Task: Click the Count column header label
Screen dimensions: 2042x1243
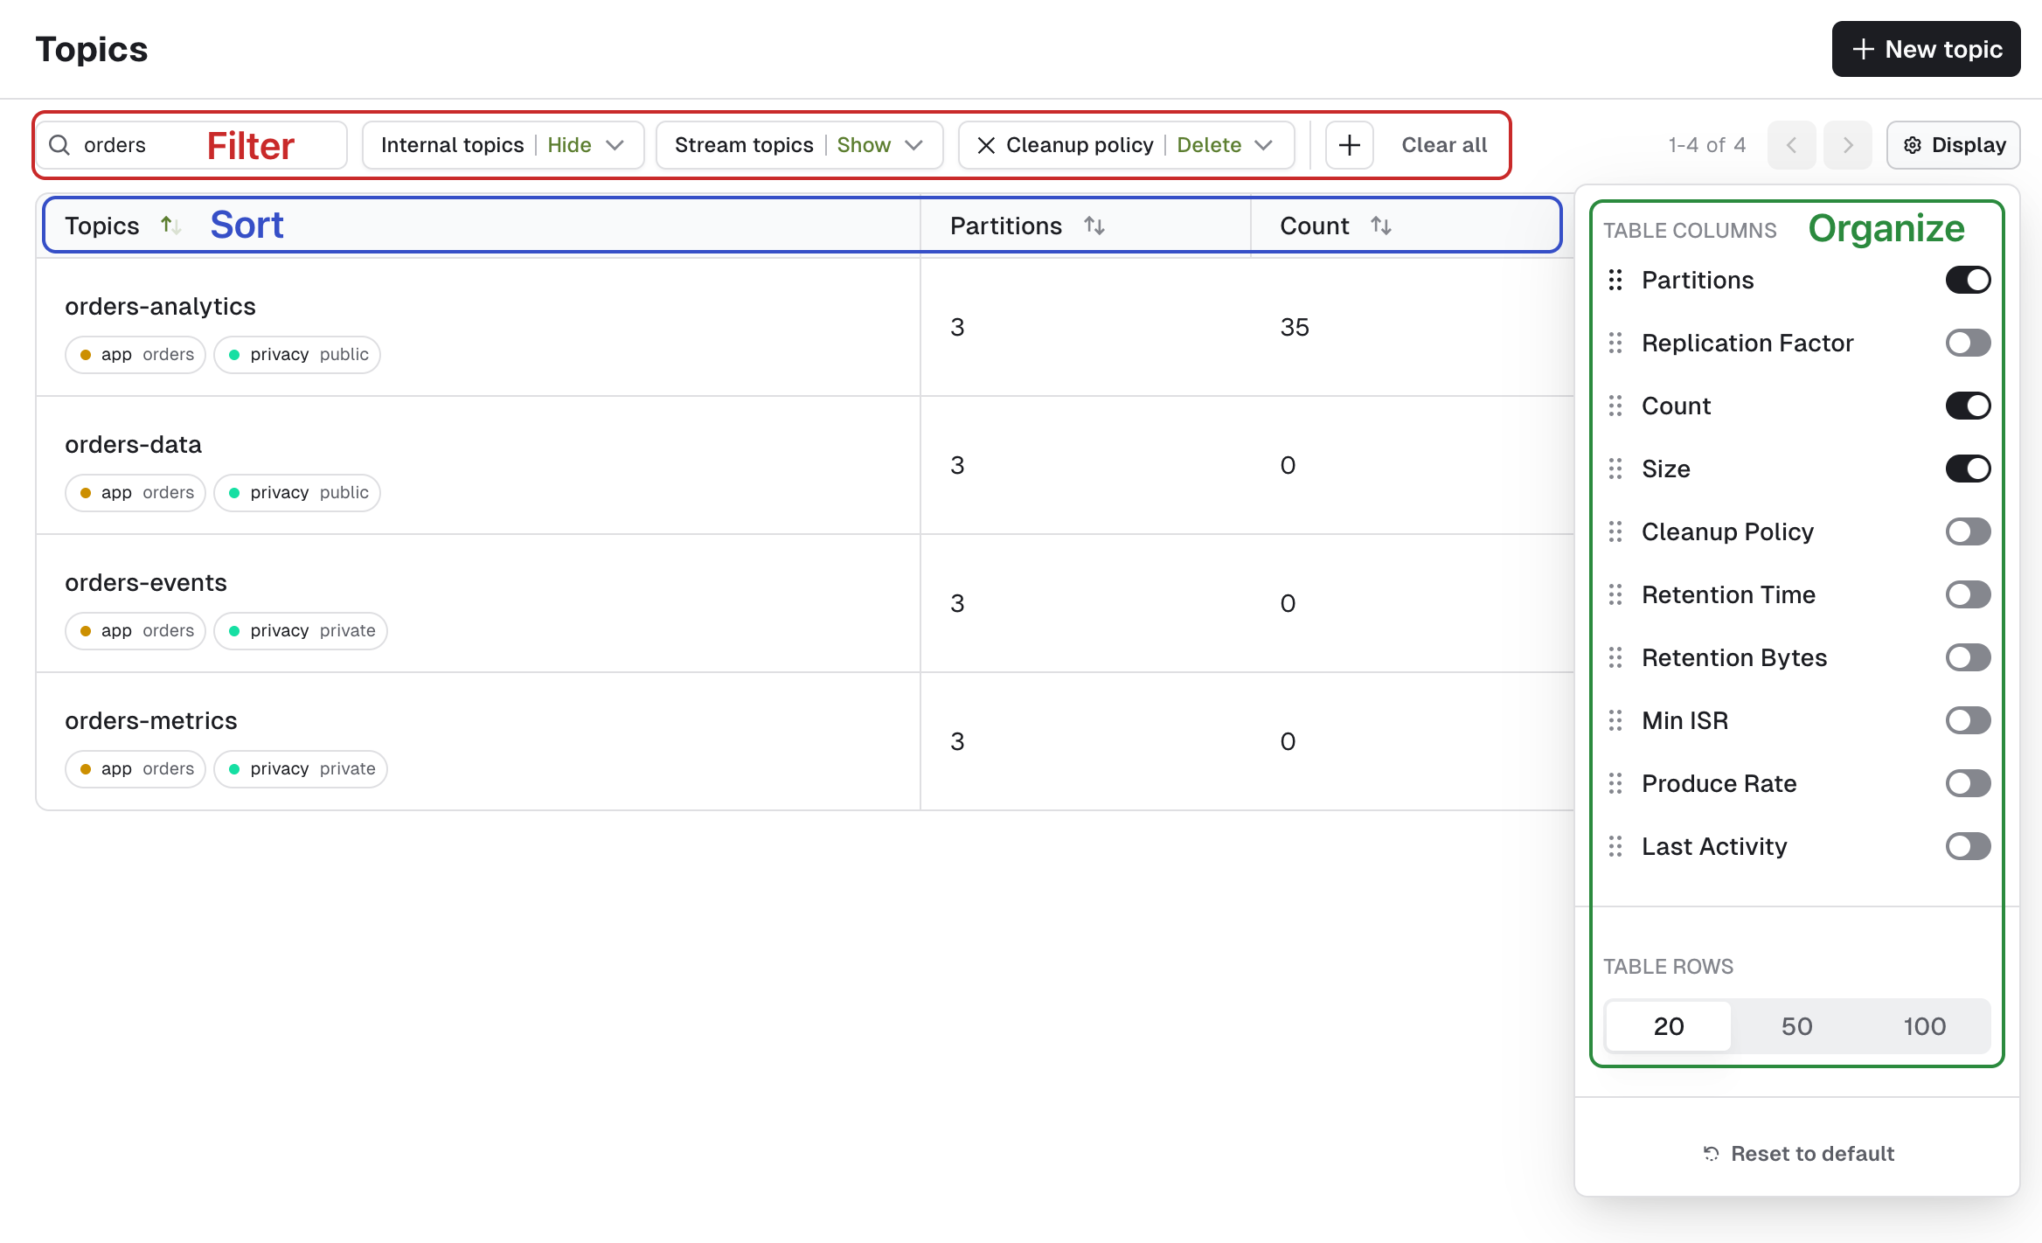Action: coord(1315,226)
